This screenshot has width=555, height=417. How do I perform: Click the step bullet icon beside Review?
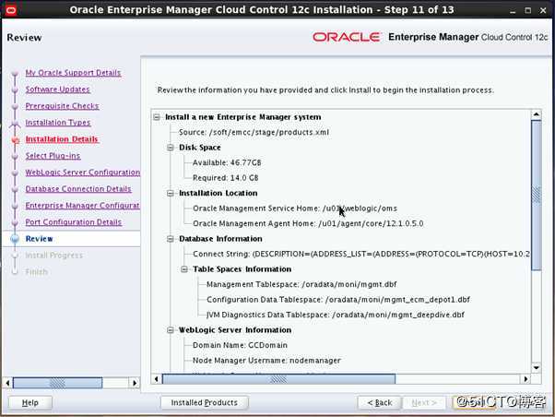click(15, 239)
